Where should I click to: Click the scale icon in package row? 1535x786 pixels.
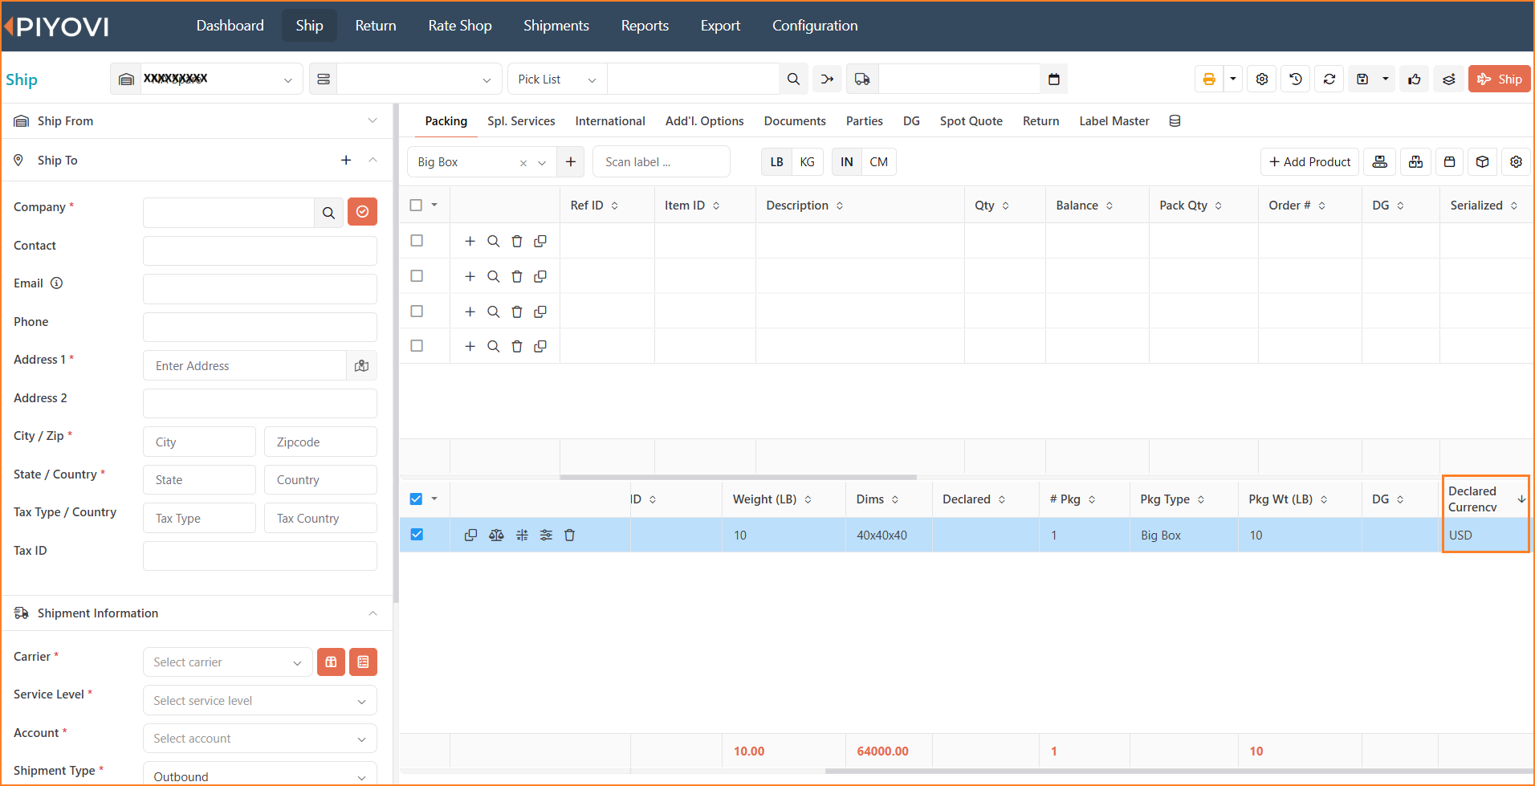(496, 535)
